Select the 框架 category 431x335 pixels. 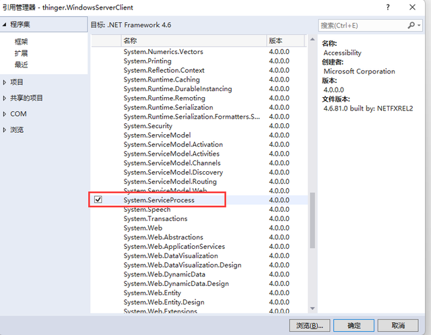(x=21, y=42)
